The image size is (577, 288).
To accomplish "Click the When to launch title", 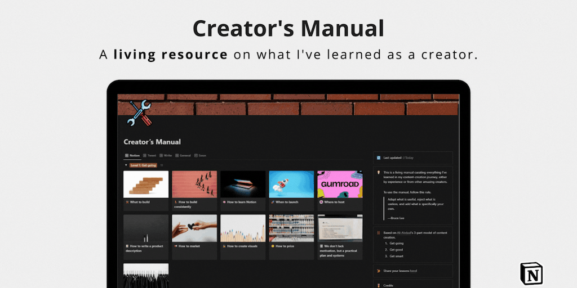I will (x=287, y=202).
